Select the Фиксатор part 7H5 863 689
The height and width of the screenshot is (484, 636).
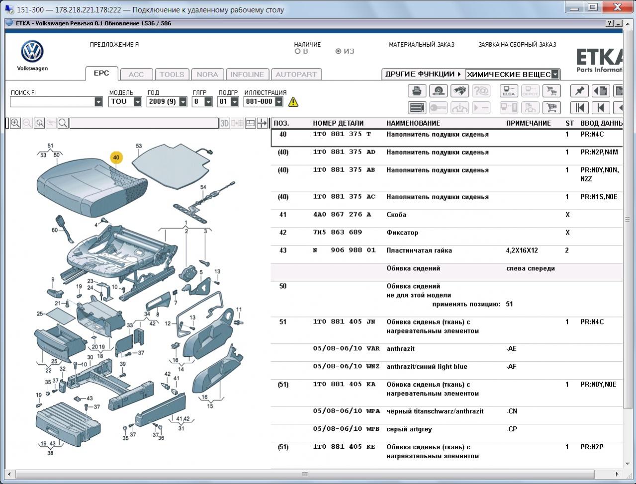pos(447,237)
